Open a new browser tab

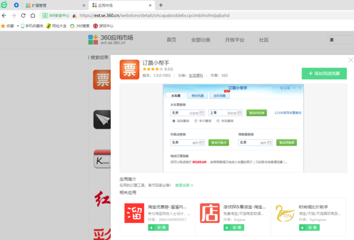pos(160,5)
